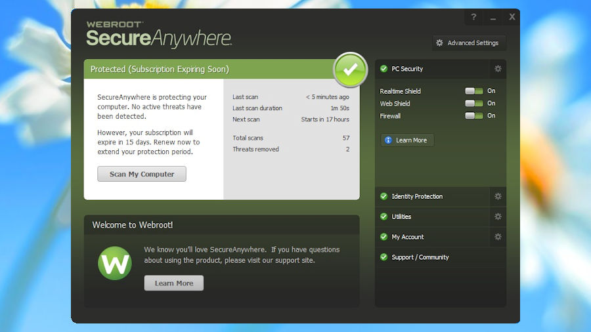Click the My Account green check icon
This screenshot has width=591, height=332.
383,237
